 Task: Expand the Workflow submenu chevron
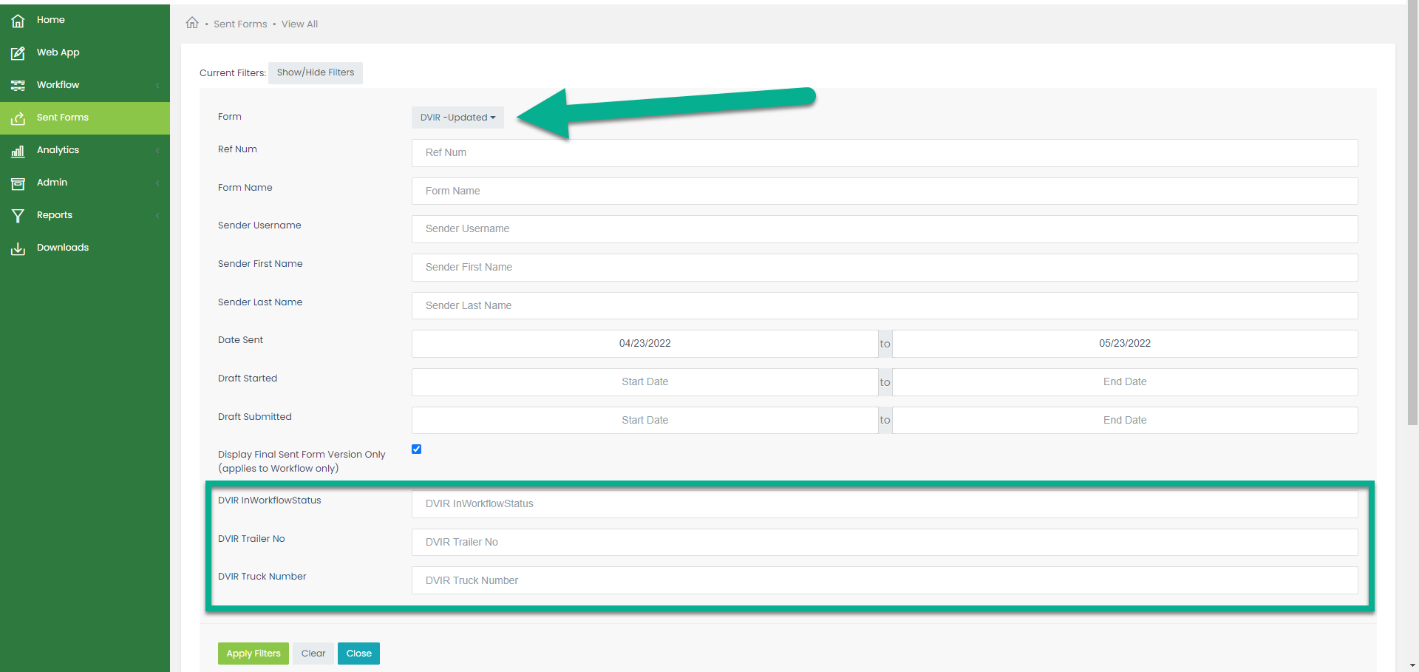pos(157,86)
